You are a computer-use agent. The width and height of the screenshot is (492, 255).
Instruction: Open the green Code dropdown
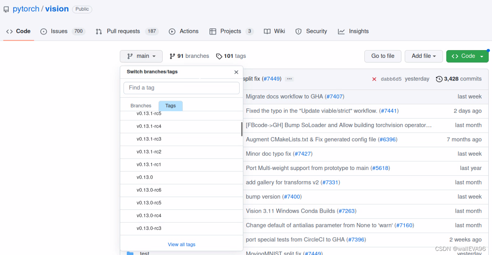[x=468, y=56]
